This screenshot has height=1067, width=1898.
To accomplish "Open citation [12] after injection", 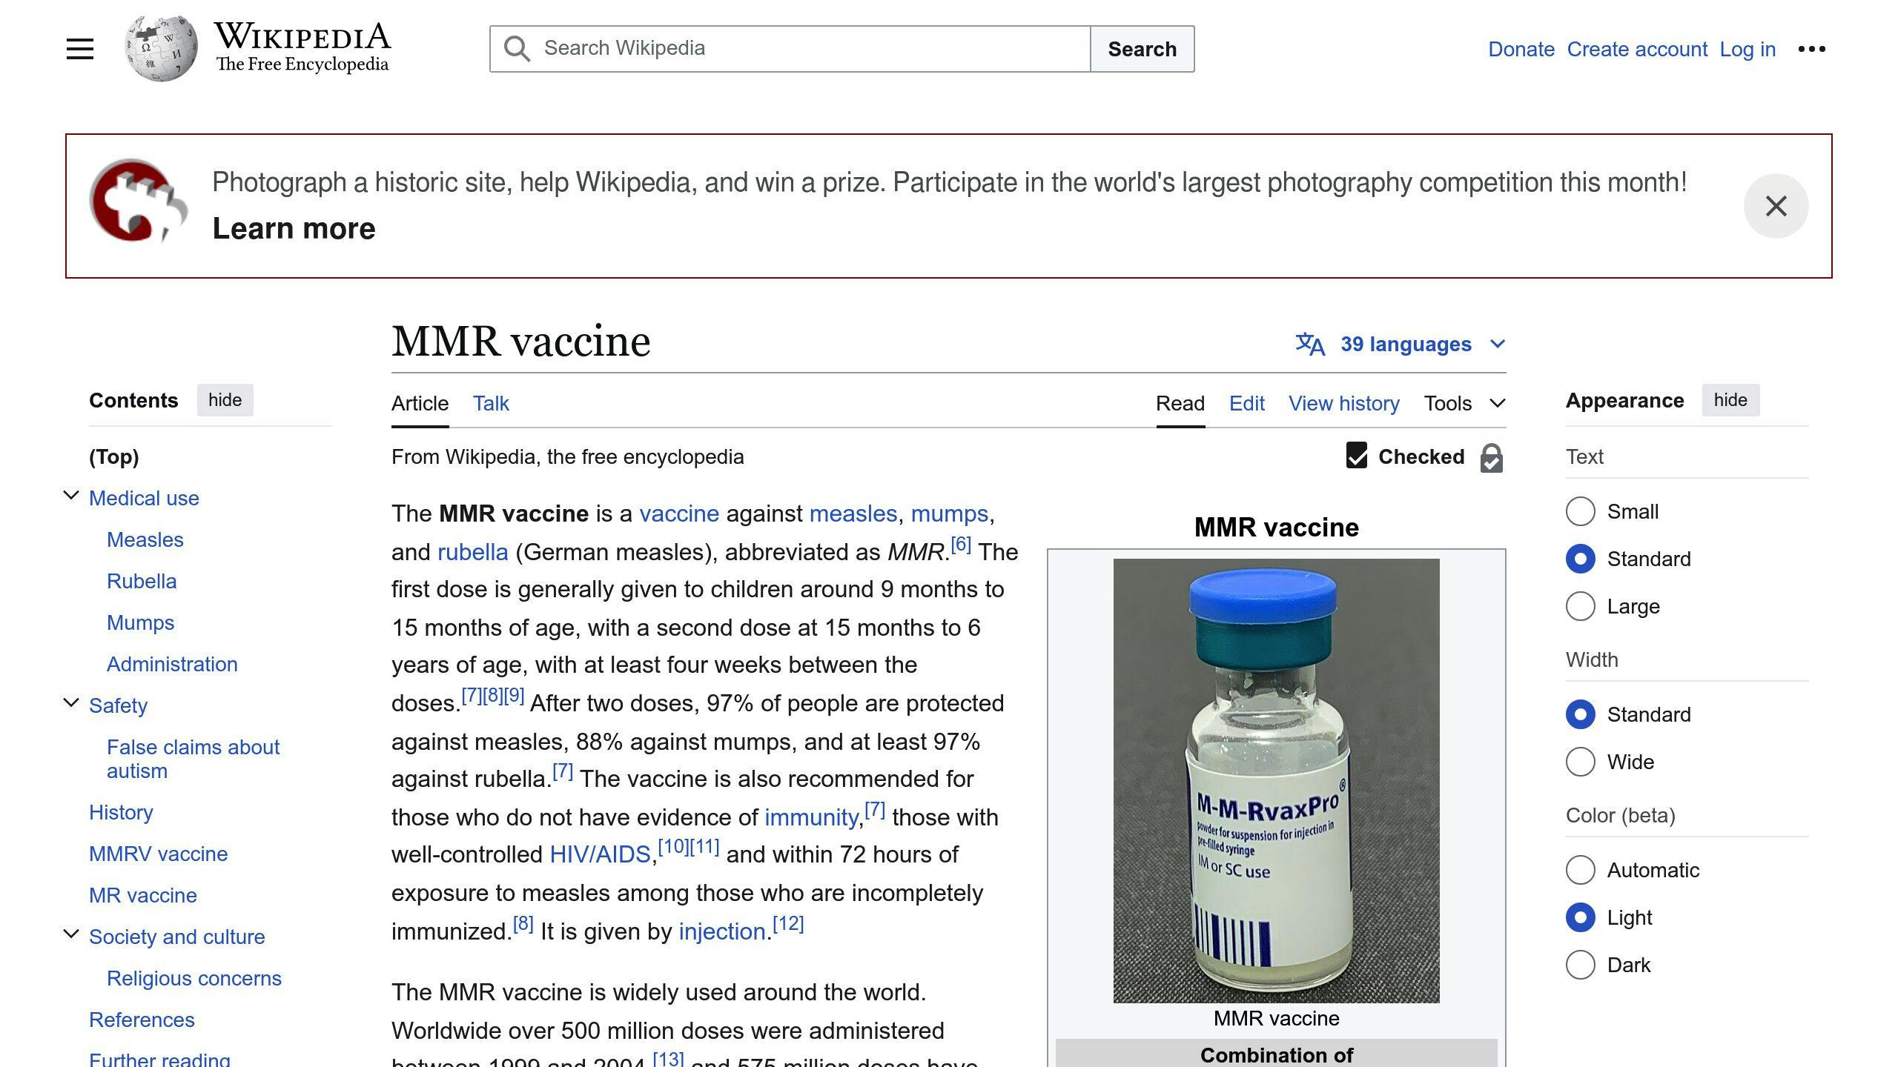I will [x=788, y=924].
